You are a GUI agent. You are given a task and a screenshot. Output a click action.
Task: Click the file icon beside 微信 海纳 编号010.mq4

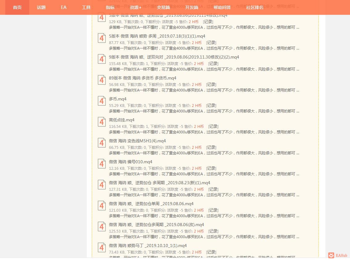[102, 164]
